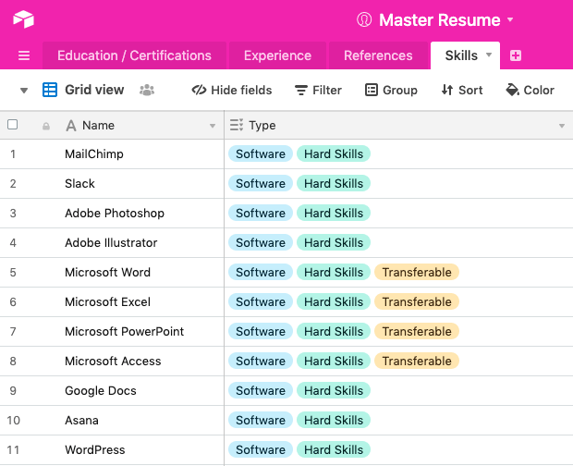Click Hard Skills tag in Slack row

(334, 183)
